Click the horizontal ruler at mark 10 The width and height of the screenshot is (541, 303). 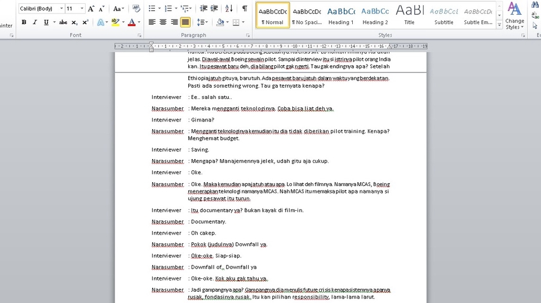(x=295, y=46)
